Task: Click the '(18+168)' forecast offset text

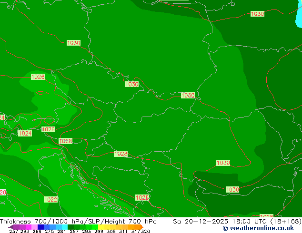Action: click(286, 222)
